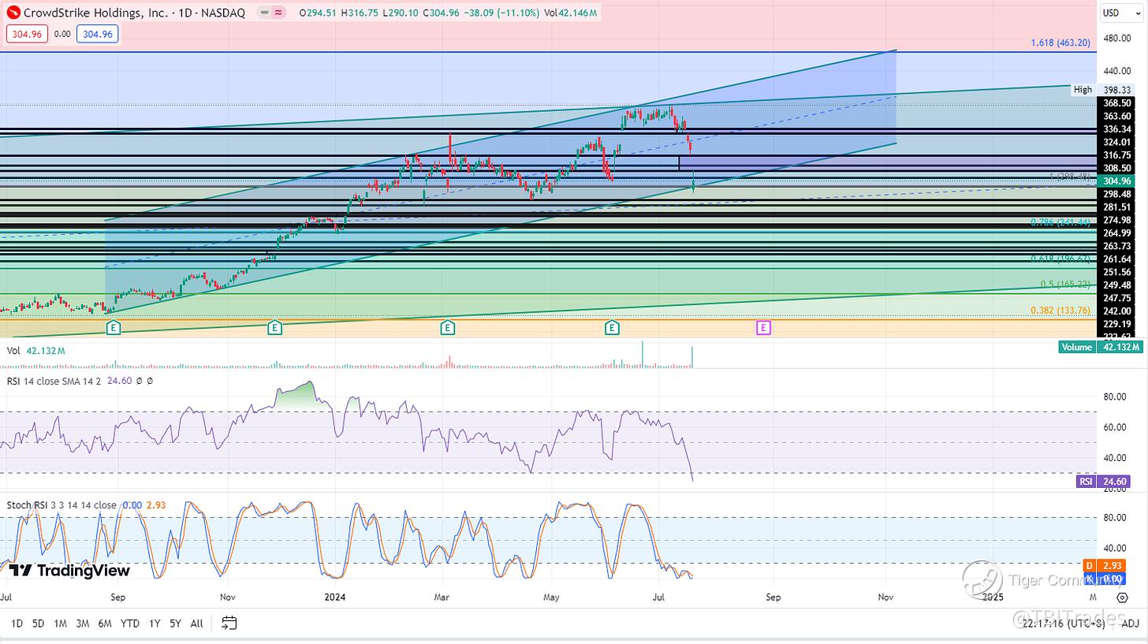Viewport: 1148px width, 644px height.
Task: Click the gray dash status pill icon
Action: (265, 13)
